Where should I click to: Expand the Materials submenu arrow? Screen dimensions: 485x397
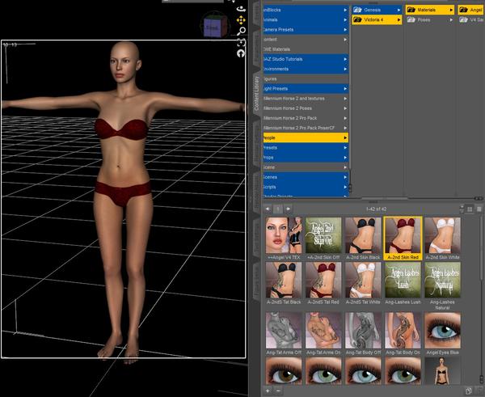pyautogui.click(x=451, y=10)
